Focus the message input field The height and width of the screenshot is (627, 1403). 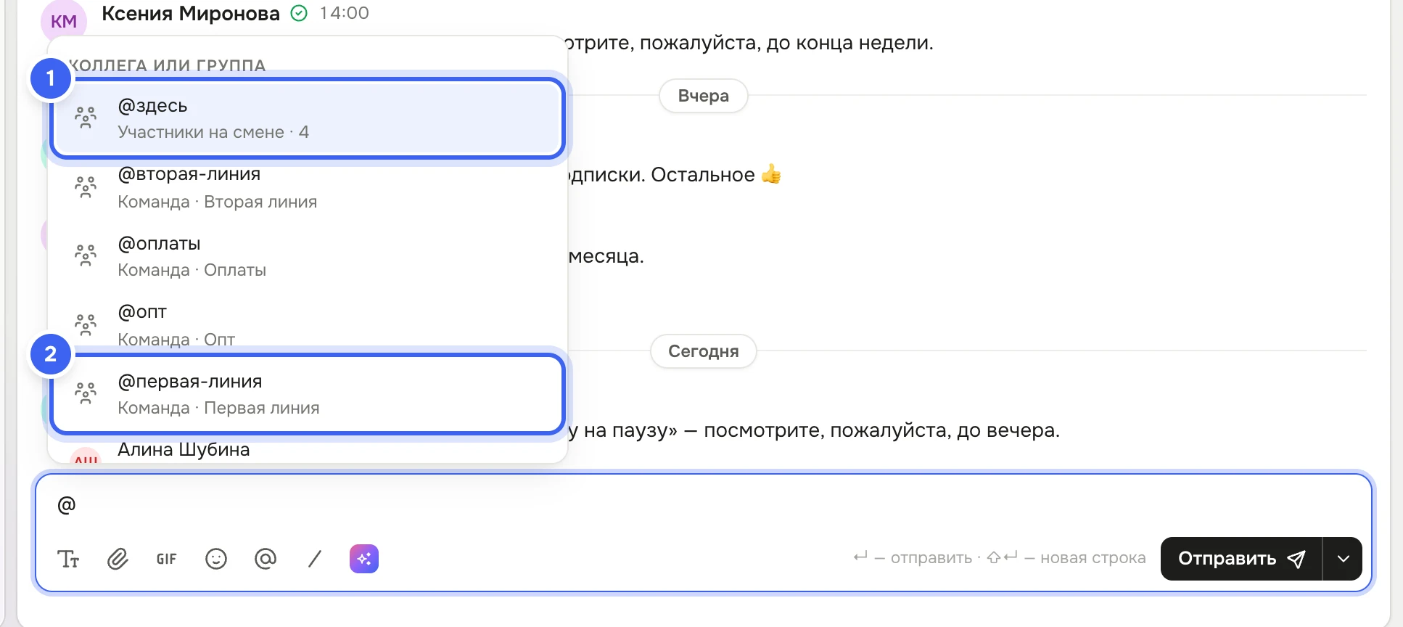coord(702,505)
